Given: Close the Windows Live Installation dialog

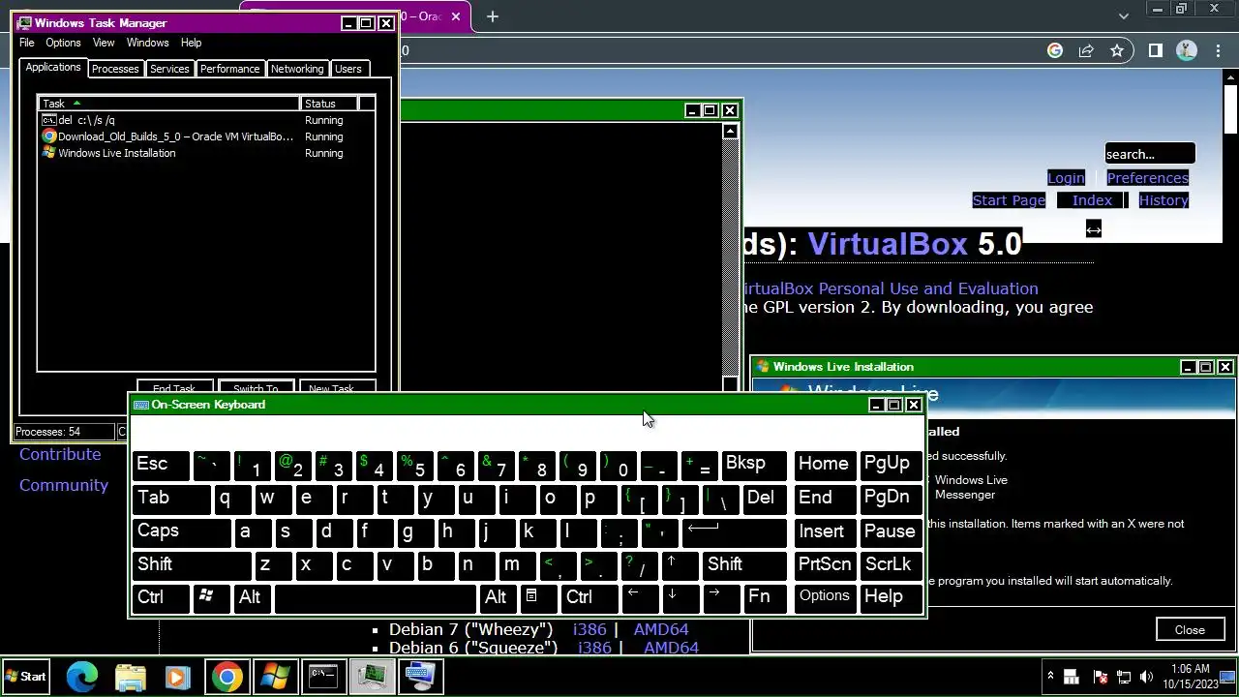Looking at the screenshot, I should point(1190,629).
